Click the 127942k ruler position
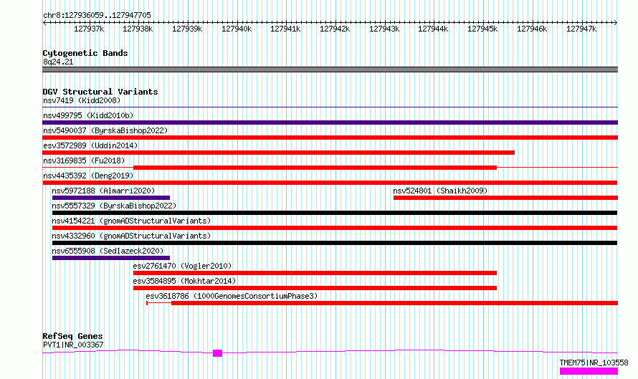The image size is (638, 379). tap(335, 29)
